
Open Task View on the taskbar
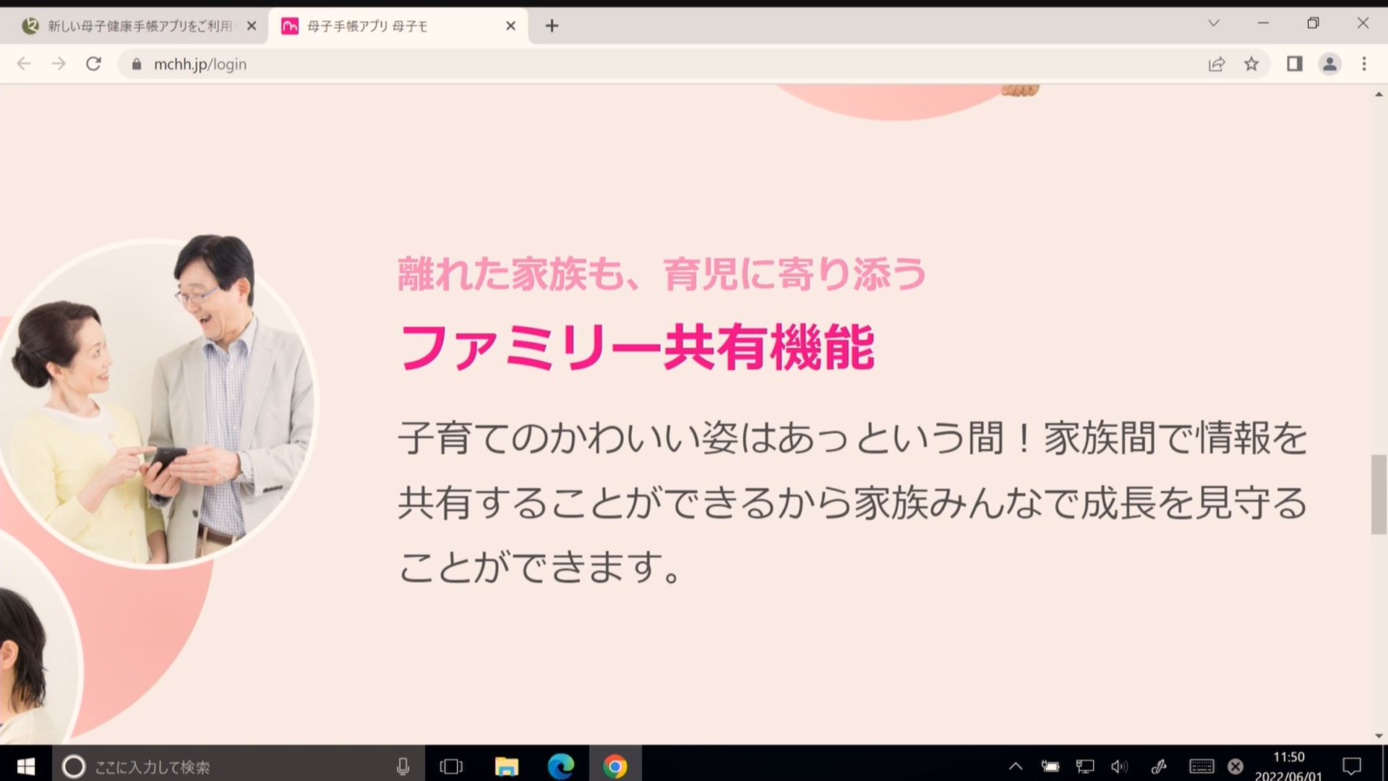point(451,767)
